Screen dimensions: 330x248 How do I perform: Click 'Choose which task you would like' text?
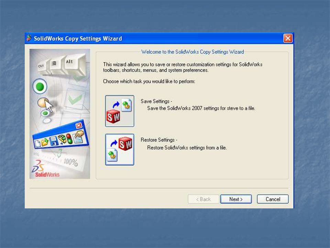(149, 81)
